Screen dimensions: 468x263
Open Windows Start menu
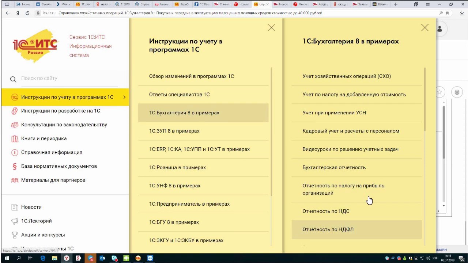[x=7, y=258]
